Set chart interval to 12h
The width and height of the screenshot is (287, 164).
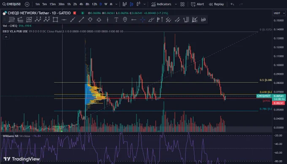pos(95,4)
